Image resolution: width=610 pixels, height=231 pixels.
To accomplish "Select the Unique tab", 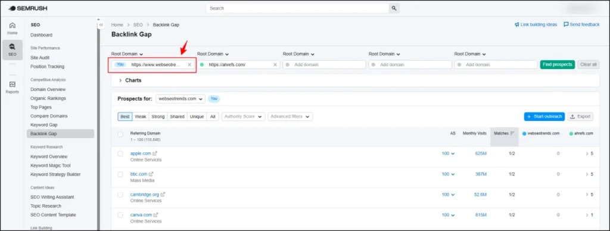I will 197,116.
